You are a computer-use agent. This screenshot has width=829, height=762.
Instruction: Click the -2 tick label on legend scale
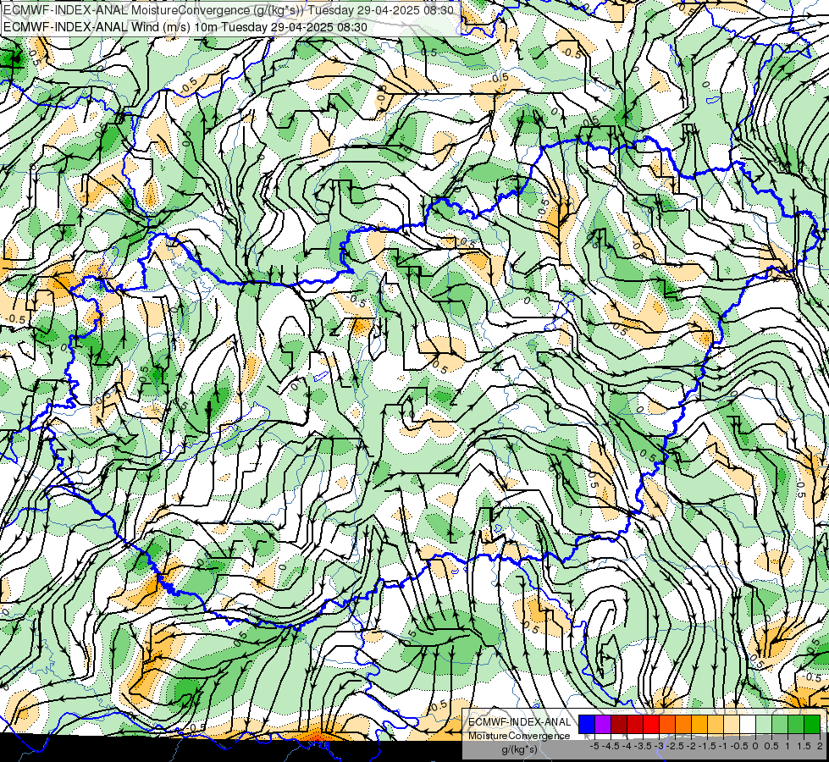691,746
